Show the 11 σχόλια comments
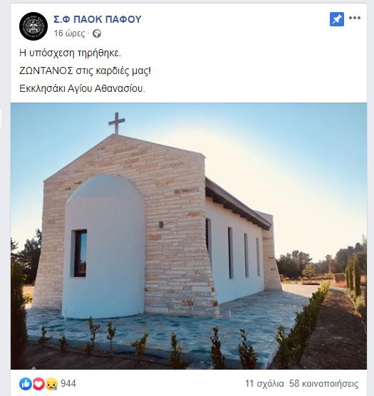 [x=264, y=384]
